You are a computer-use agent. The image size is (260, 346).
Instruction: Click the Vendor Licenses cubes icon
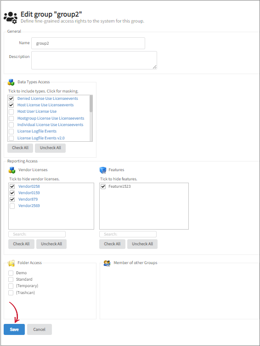coord(12,170)
